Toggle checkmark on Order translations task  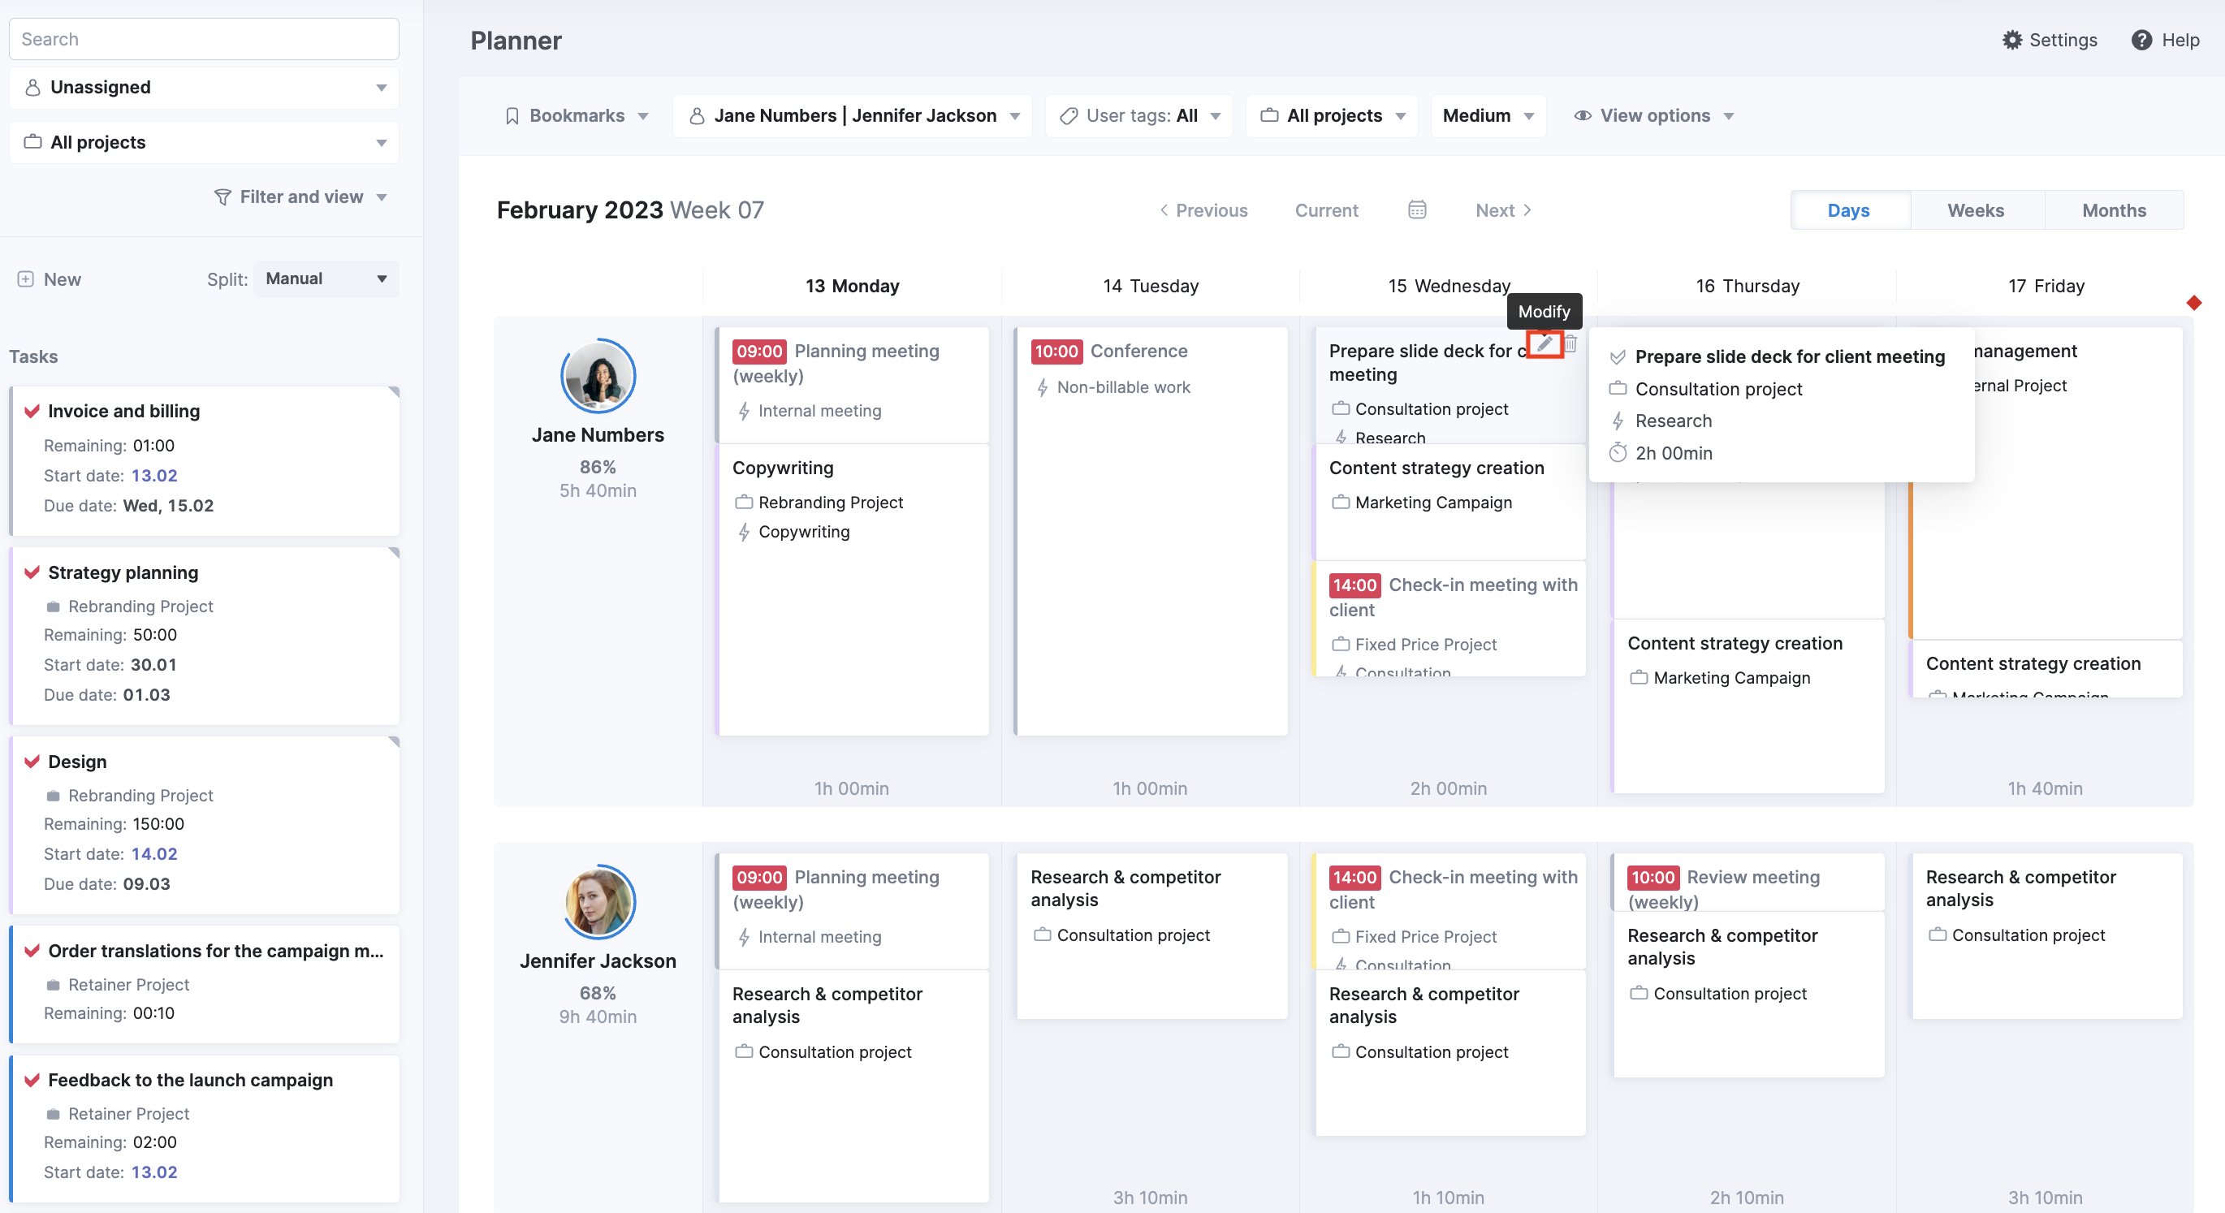click(x=32, y=951)
